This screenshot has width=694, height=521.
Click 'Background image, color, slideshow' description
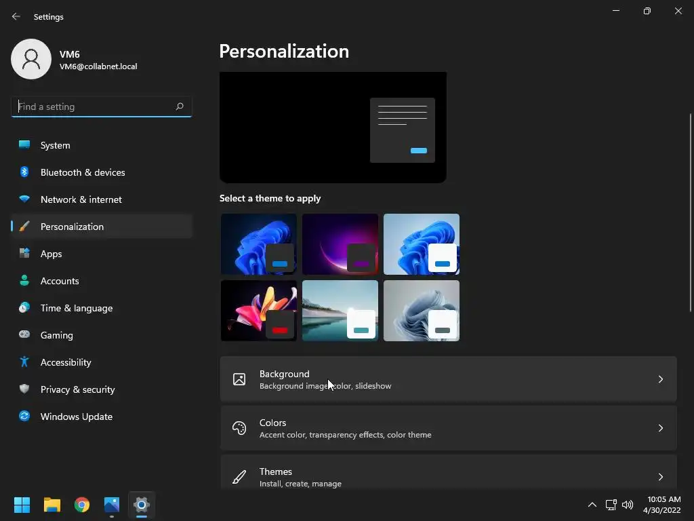point(325,386)
